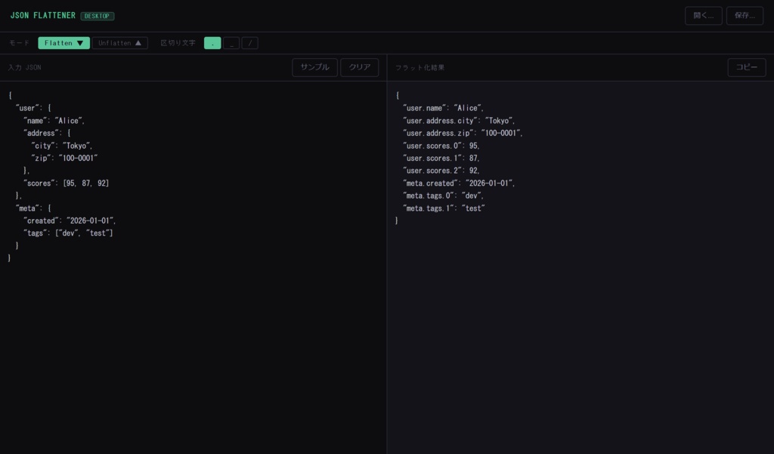Copy result with コピー button
This screenshot has height=454, width=774.
click(746, 67)
